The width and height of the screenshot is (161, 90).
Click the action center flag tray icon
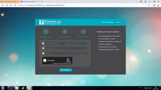145,88
